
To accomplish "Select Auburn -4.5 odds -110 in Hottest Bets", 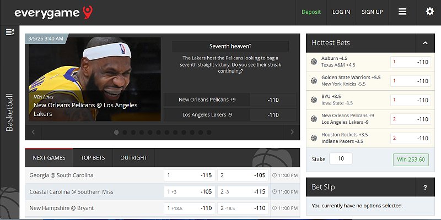I will 410,62.
